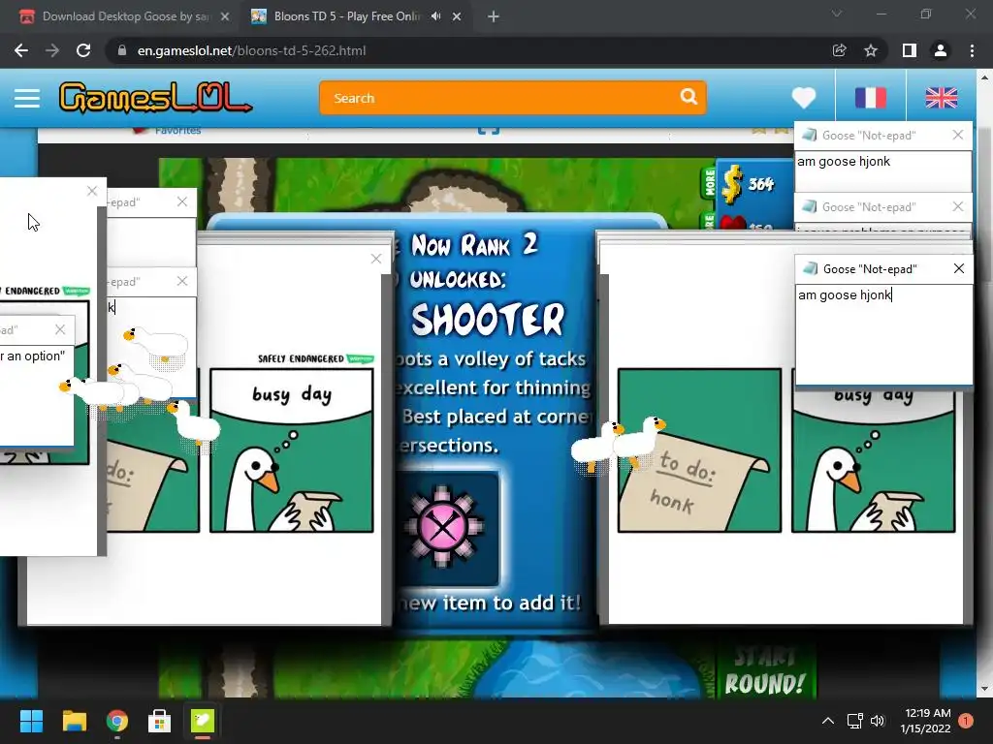993x744 pixels.
Task: Click the green MORE button beside money
Action: point(708,181)
